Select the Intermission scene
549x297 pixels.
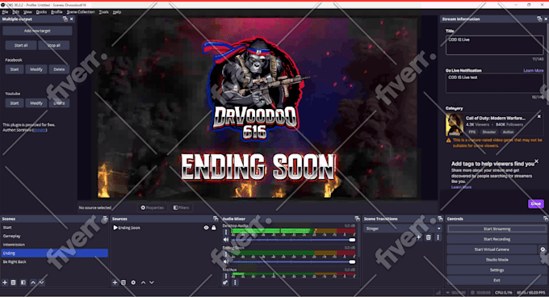(x=54, y=245)
